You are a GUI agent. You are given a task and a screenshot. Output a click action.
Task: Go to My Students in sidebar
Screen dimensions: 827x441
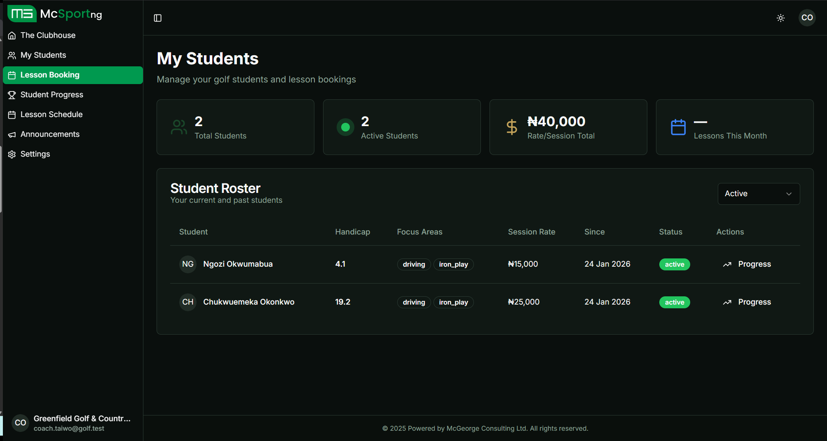coord(43,55)
